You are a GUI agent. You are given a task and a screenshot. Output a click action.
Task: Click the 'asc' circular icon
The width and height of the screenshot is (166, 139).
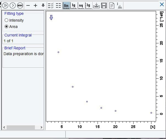click(20, 5)
